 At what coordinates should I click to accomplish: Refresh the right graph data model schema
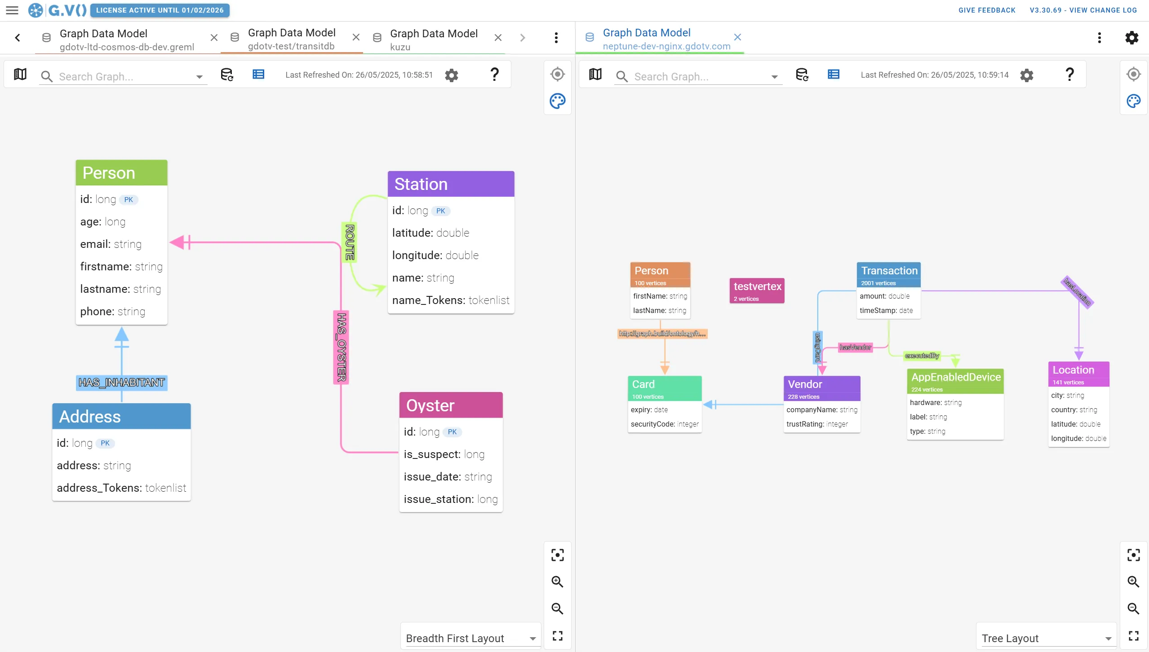click(x=802, y=75)
